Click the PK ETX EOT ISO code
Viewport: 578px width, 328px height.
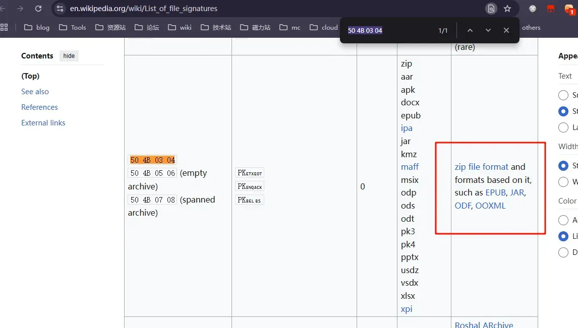[x=250, y=173]
